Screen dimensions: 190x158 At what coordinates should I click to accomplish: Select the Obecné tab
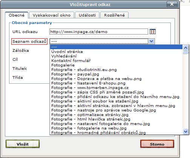(x=17, y=15)
